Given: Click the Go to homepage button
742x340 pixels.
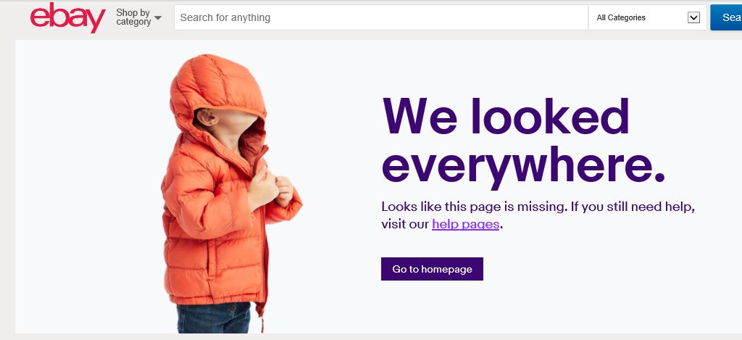Looking at the screenshot, I should coord(432,269).
